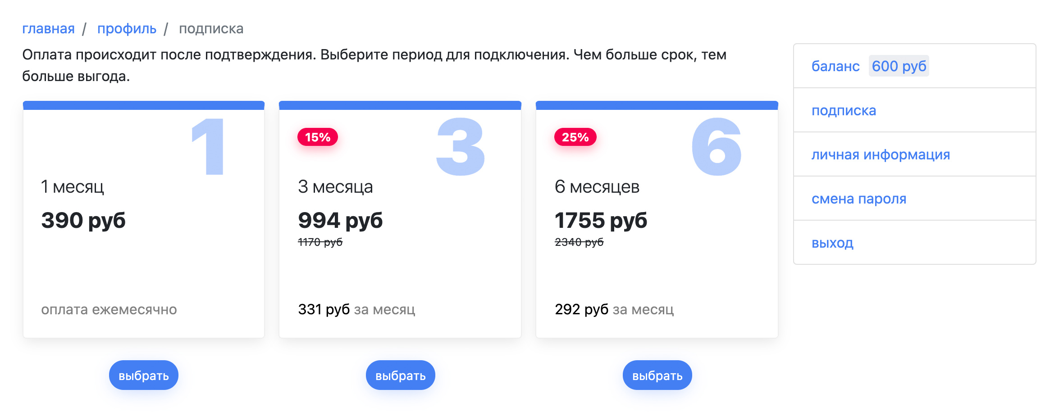
Task: Choose the 3 months plan button
Action: coord(401,375)
